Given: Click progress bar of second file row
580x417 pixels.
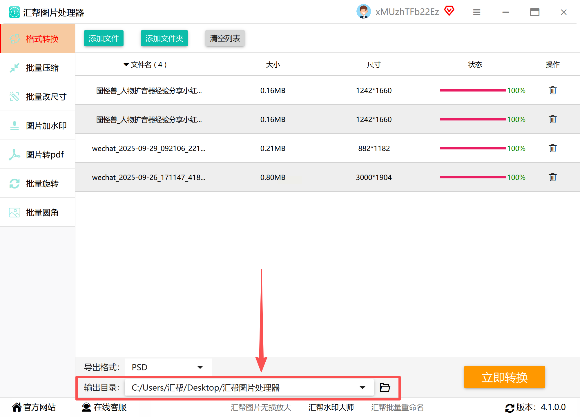Looking at the screenshot, I should point(473,119).
